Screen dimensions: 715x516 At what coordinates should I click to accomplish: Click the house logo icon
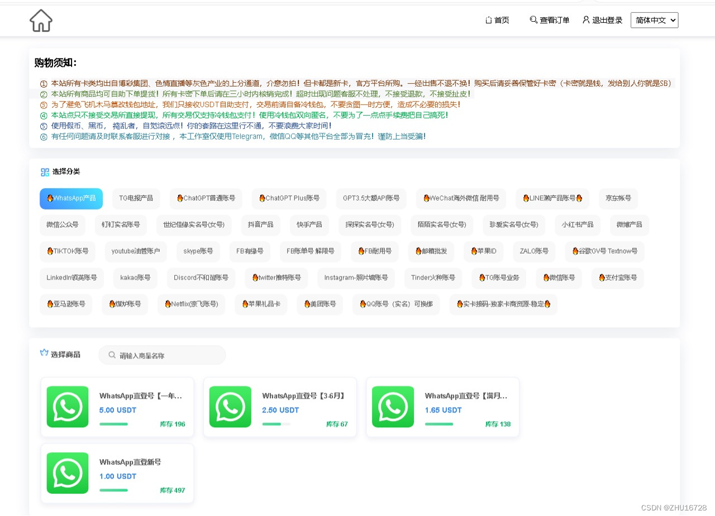pyautogui.click(x=41, y=21)
